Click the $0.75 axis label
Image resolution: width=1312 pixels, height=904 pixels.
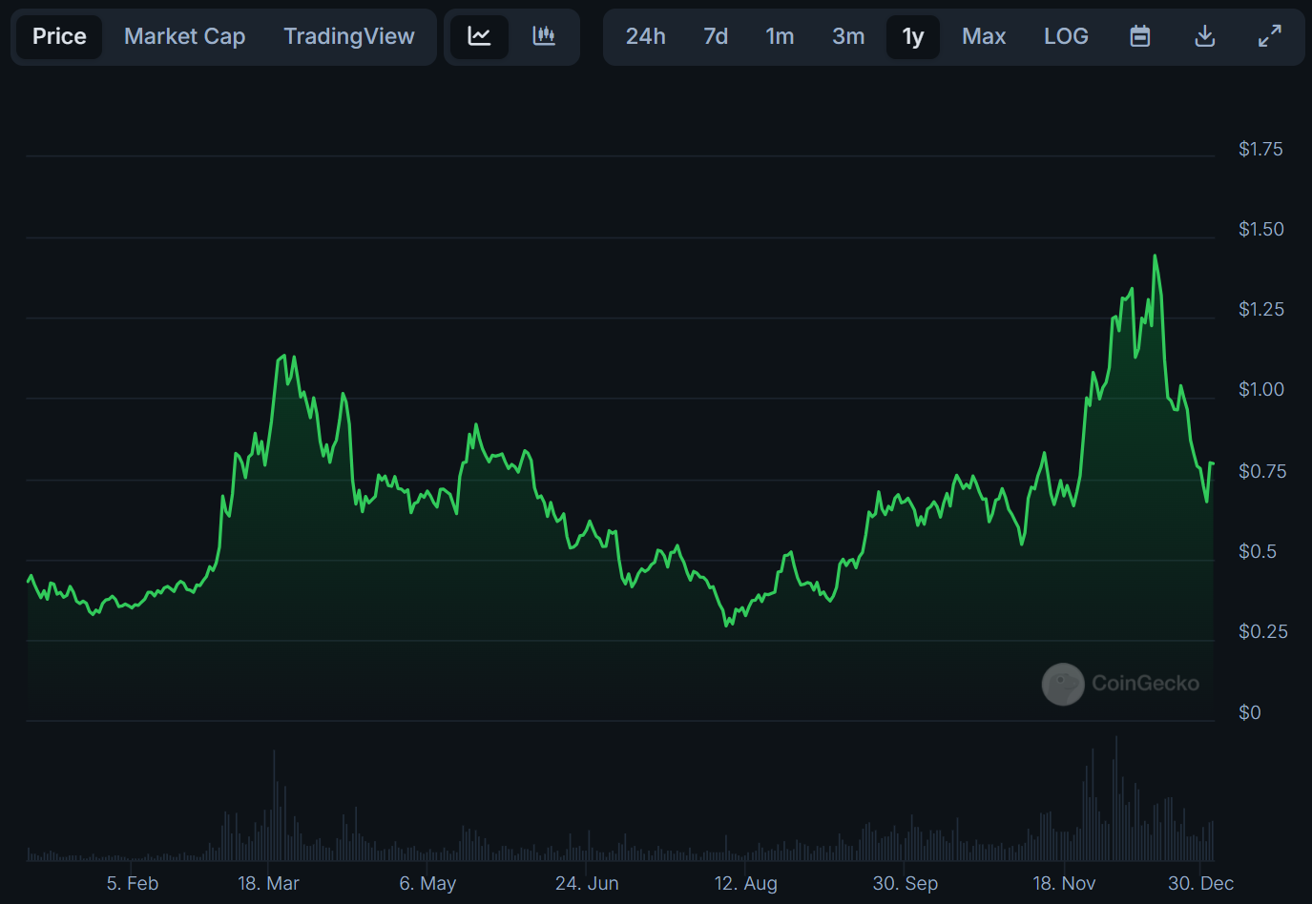[x=1261, y=471]
